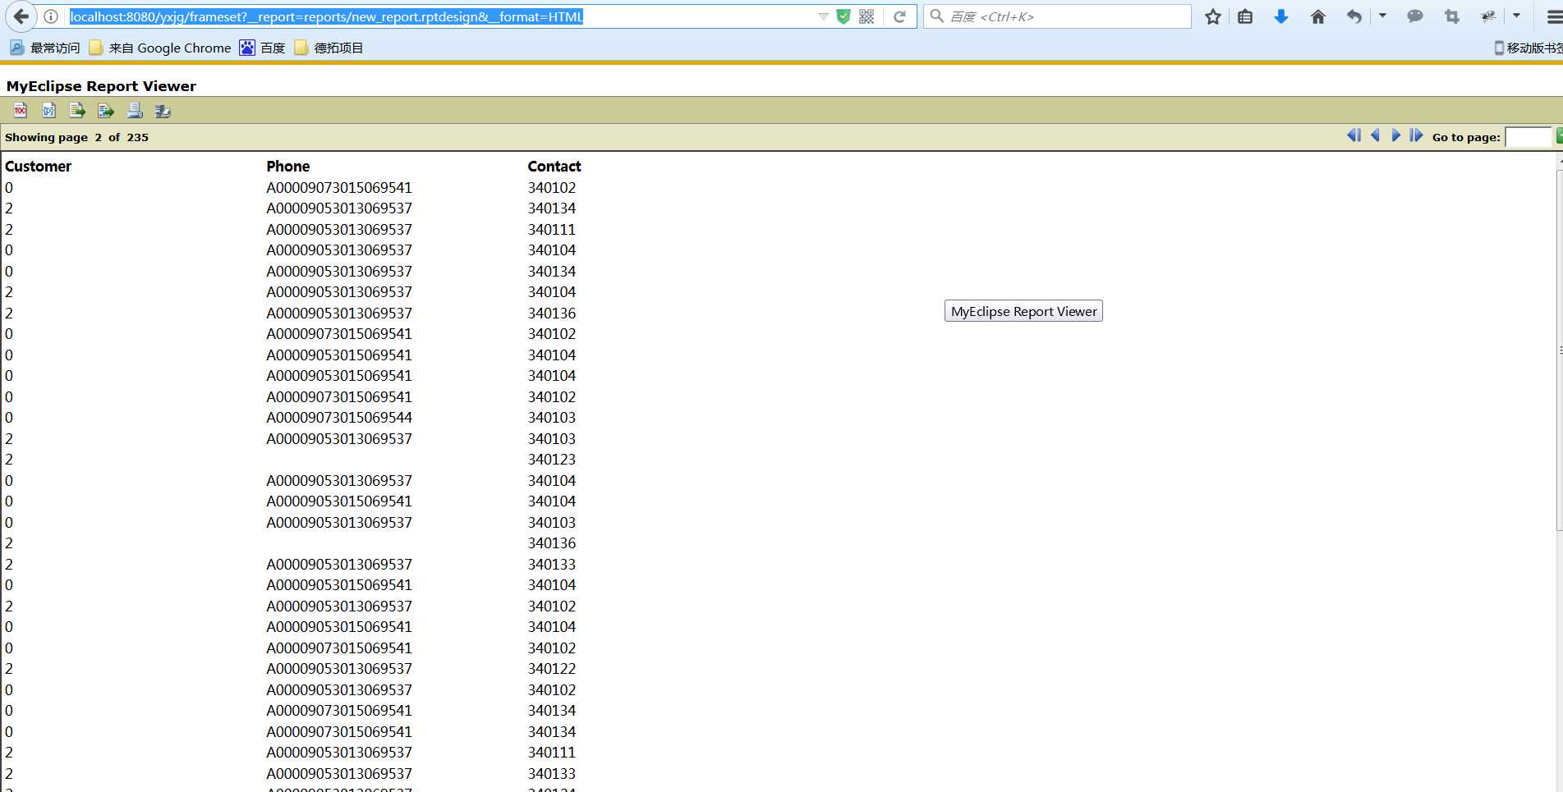Bookmark this page with the star icon
Image resolution: width=1563 pixels, height=792 pixels.
tap(1213, 16)
